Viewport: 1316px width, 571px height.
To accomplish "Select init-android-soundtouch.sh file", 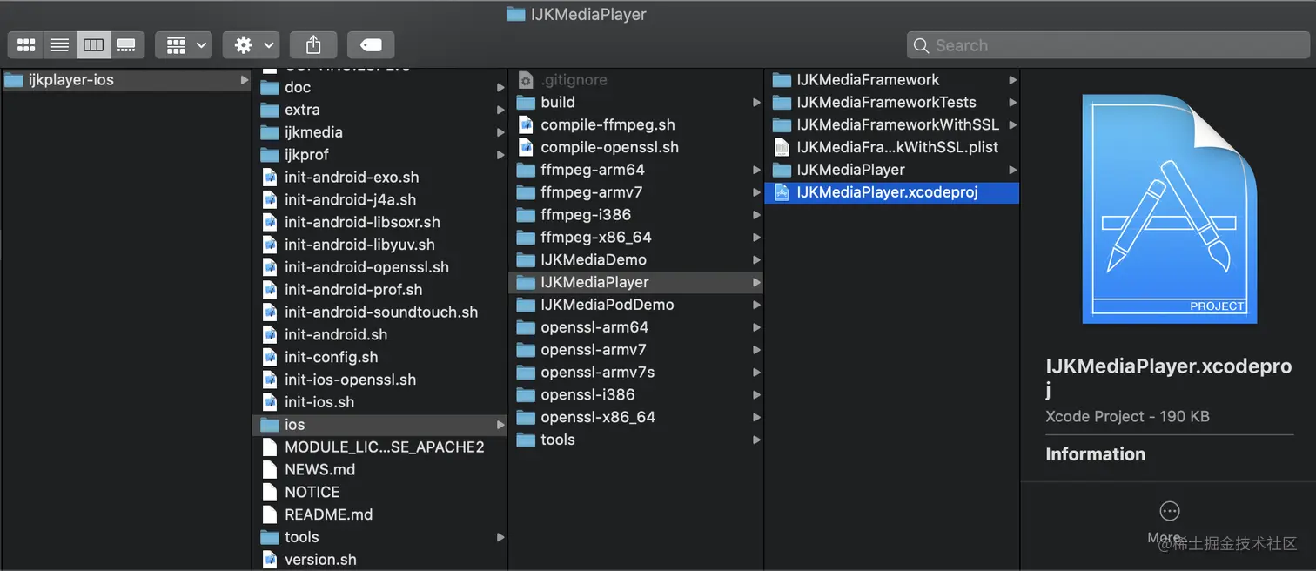I will [x=380, y=312].
